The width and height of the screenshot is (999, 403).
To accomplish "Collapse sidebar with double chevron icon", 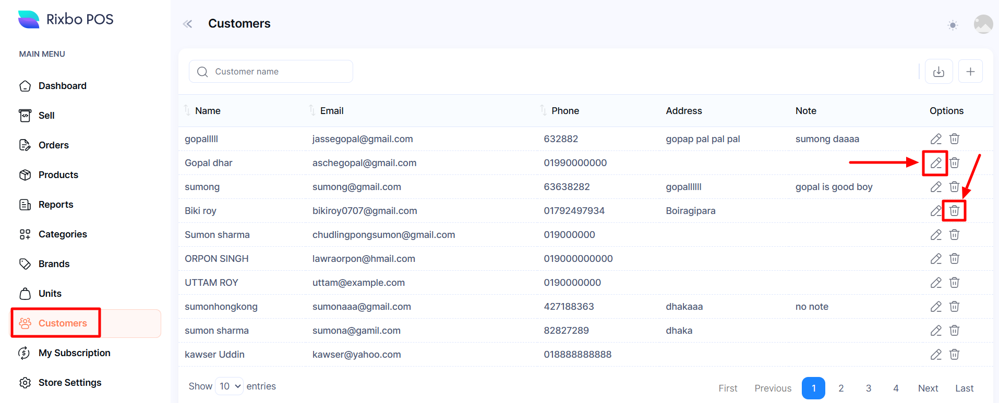I will coord(188,24).
